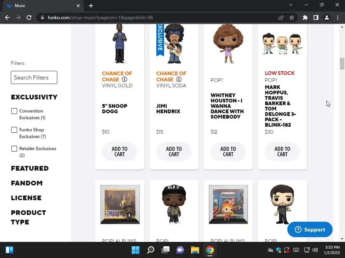Screen dimensions: 345x258
Task: Open the Jimi Hendrix product title
Action: pyautogui.click(x=168, y=109)
